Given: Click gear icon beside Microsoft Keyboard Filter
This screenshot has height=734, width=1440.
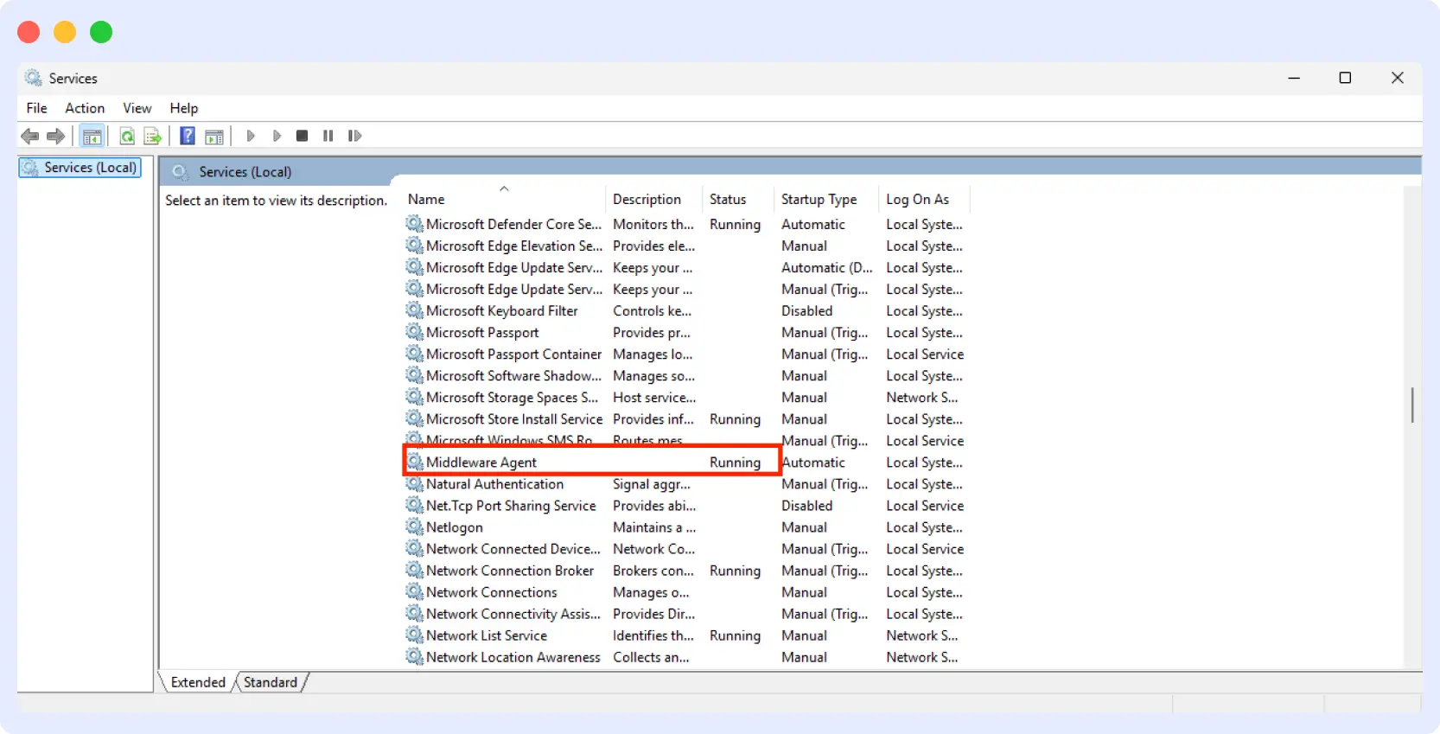Looking at the screenshot, I should (x=415, y=310).
